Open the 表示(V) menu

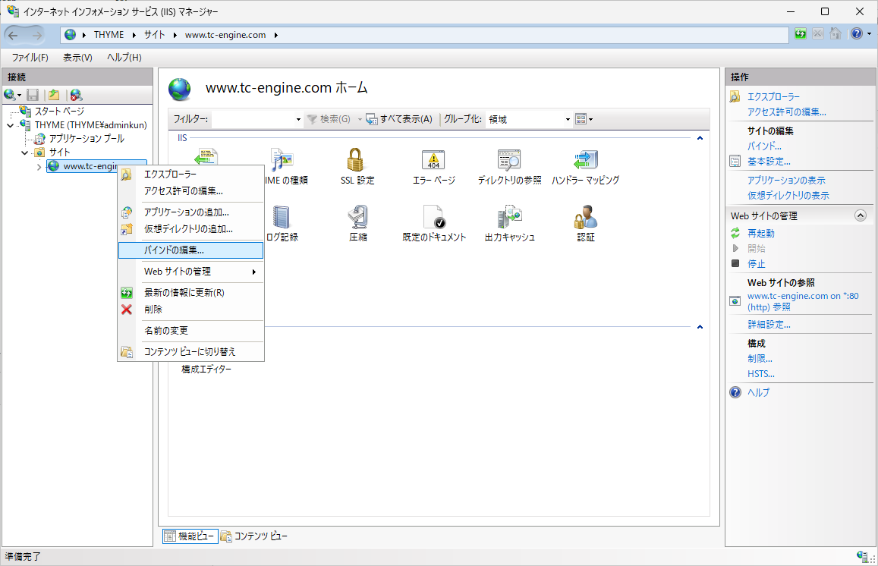point(77,58)
